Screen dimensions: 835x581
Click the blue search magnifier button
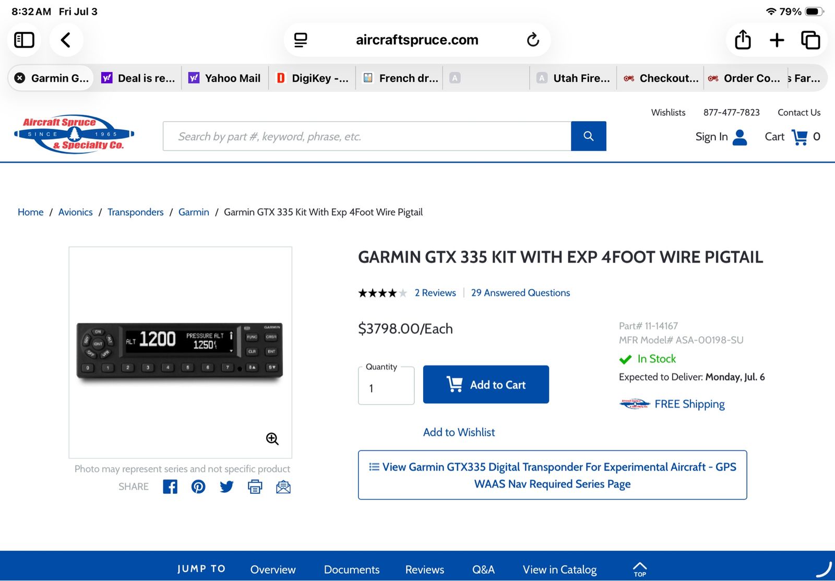589,136
